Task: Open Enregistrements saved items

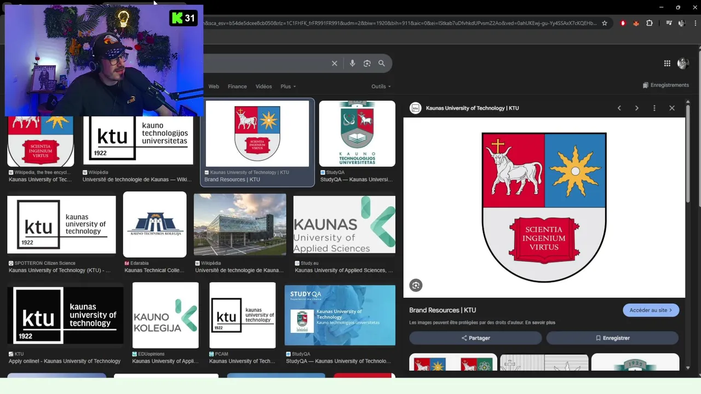Action: pyautogui.click(x=666, y=85)
